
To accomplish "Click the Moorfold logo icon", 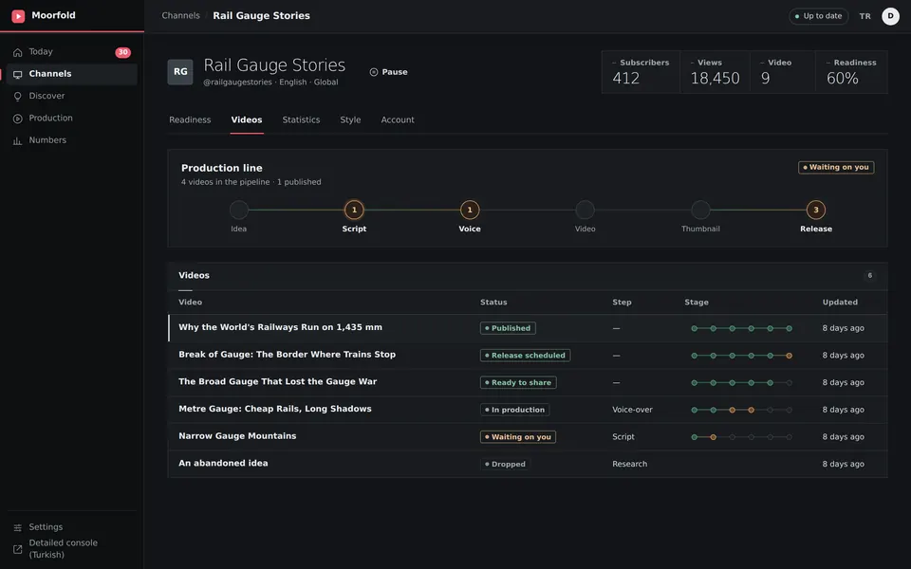I will click(x=18, y=16).
